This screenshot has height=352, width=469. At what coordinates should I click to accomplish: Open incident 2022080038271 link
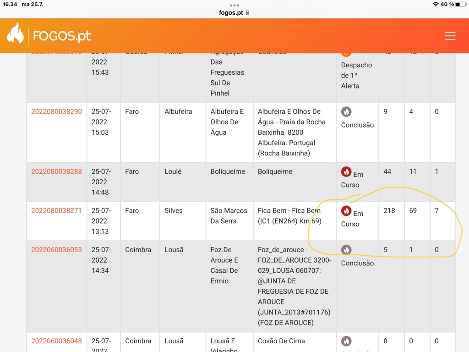coord(56,210)
